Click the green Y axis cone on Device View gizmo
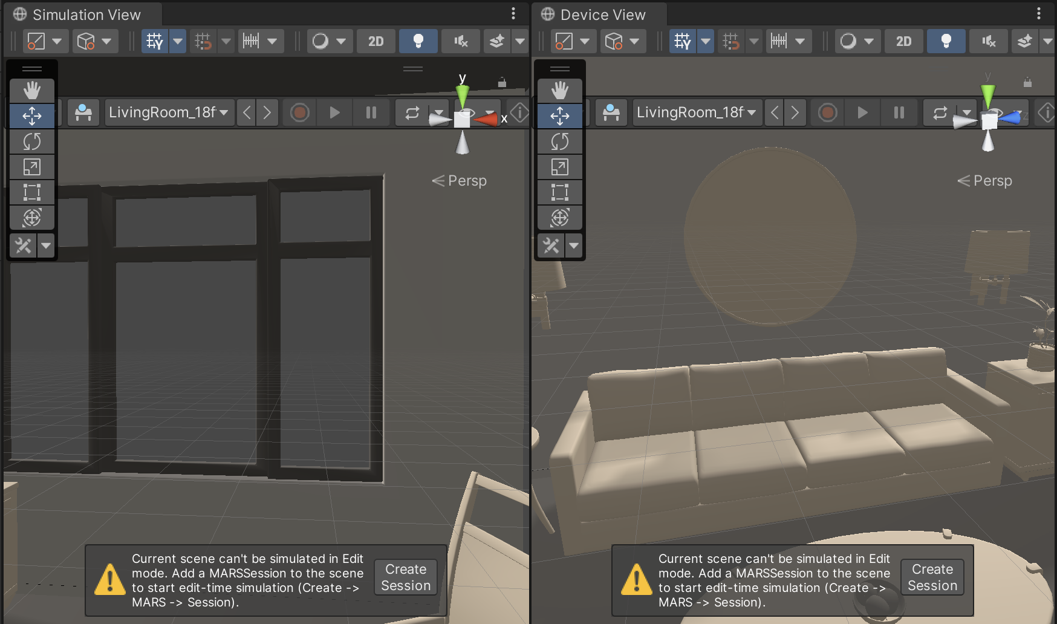Image resolution: width=1057 pixels, height=624 pixels. [x=988, y=94]
